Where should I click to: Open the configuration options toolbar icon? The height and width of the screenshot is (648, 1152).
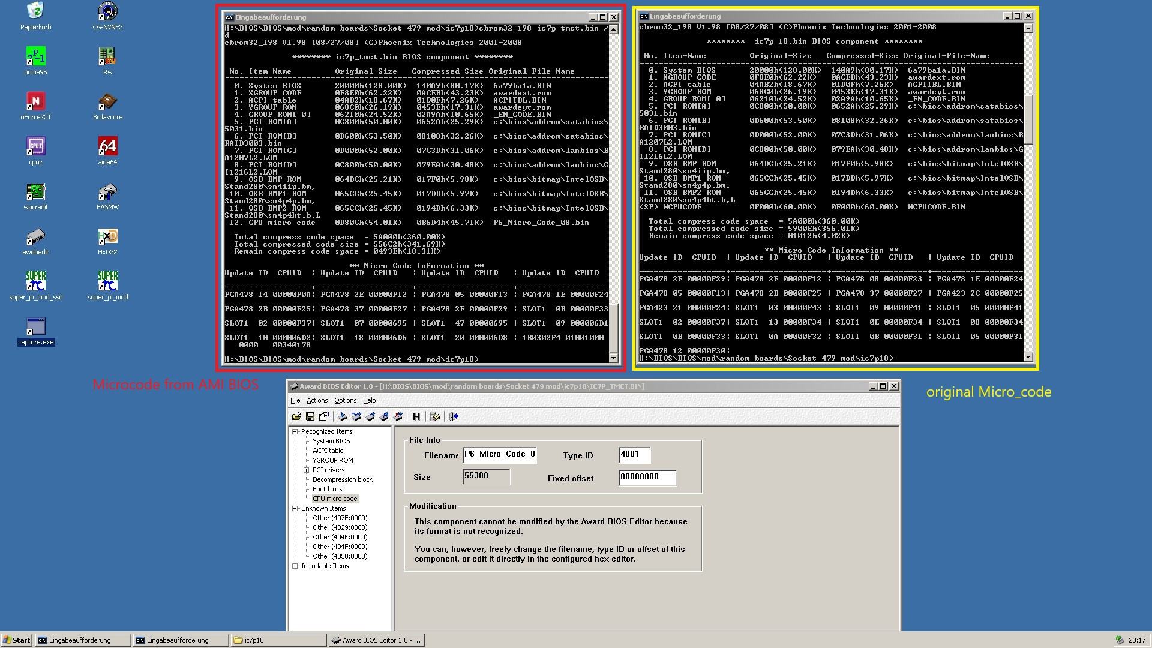(435, 416)
